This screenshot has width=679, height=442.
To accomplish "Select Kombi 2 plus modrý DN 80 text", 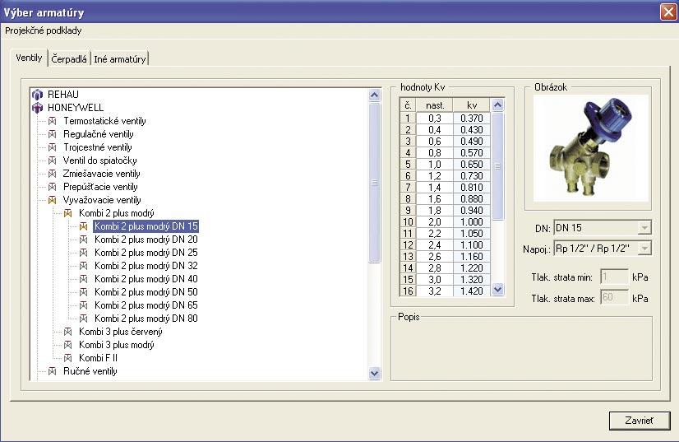I will pos(146,319).
